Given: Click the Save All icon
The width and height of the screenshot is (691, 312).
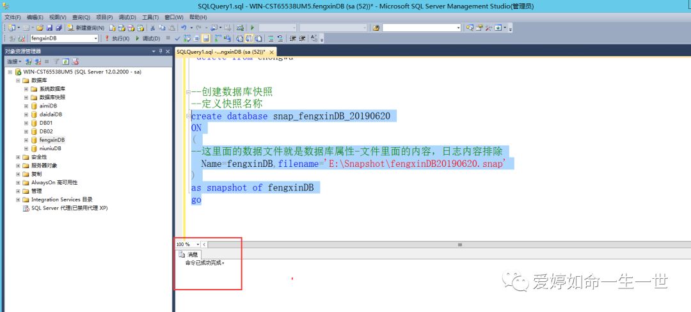Looking at the screenshot, I should [59, 27].
